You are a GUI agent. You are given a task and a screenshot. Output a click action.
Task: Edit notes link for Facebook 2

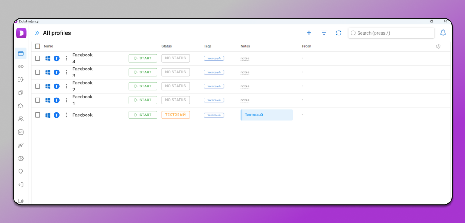click(245, 86)
